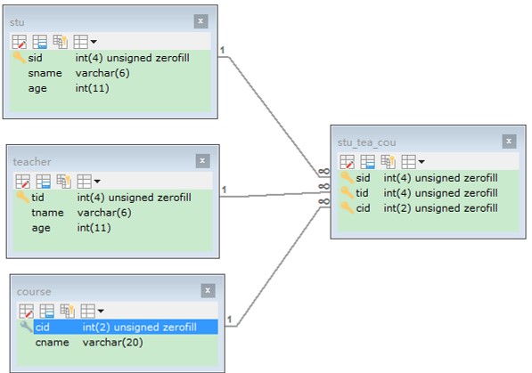This screenshot has height=373, width=532.
Task: Click key relations icon in stu_tea_cou table
Action: 388,162
